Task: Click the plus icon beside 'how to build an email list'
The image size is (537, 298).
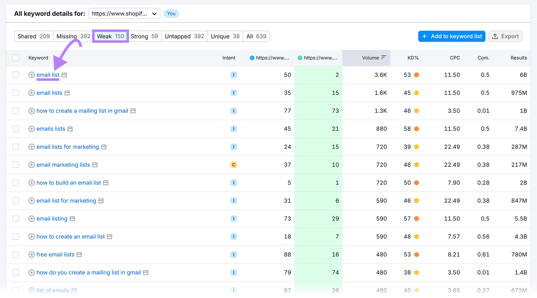Action: (32, 183)
